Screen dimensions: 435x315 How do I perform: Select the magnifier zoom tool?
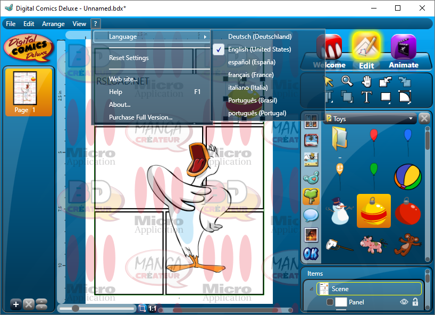(347, 81)
